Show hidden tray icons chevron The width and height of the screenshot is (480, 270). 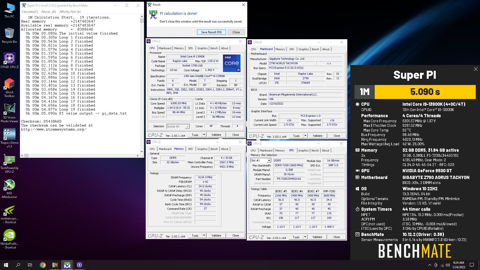point(429,265)
